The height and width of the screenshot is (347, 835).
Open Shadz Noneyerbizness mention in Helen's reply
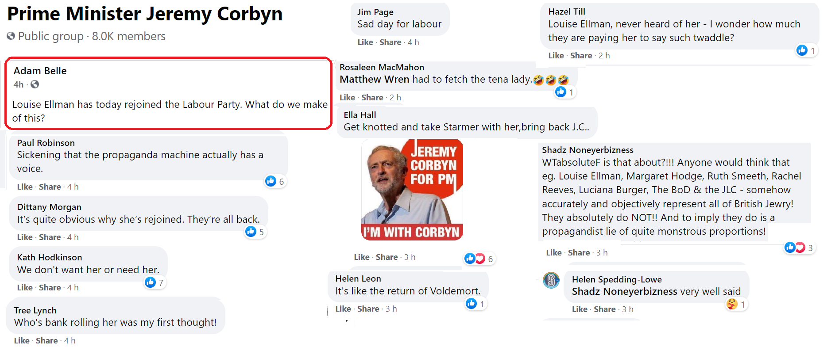click(x=624, y=292)
